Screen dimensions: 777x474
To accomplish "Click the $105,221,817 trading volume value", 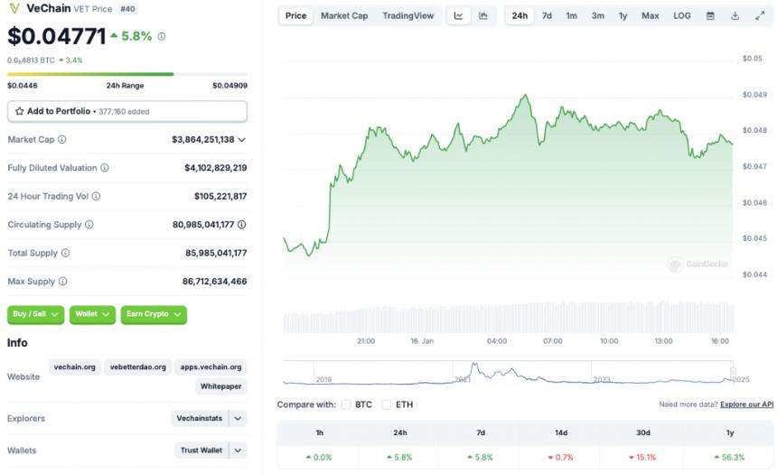I will click(x=220, y=196).
